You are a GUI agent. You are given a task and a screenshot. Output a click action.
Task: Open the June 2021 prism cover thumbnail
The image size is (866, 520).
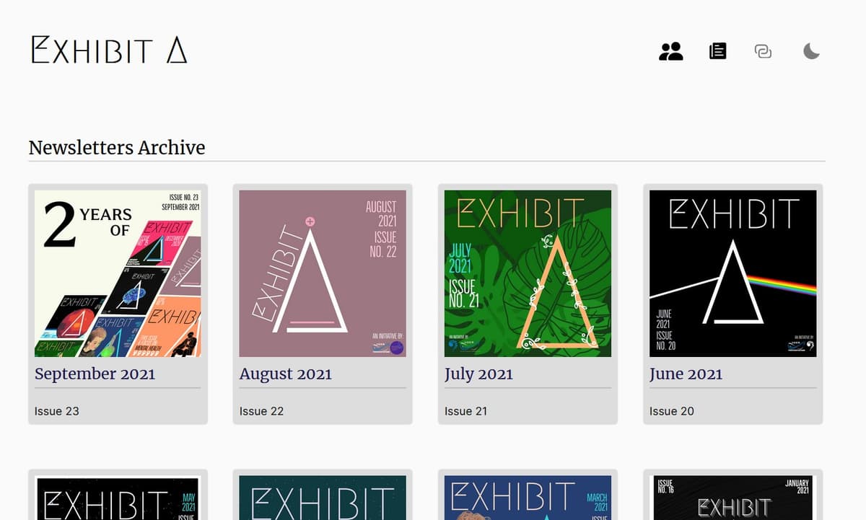(x=732, y=273)
